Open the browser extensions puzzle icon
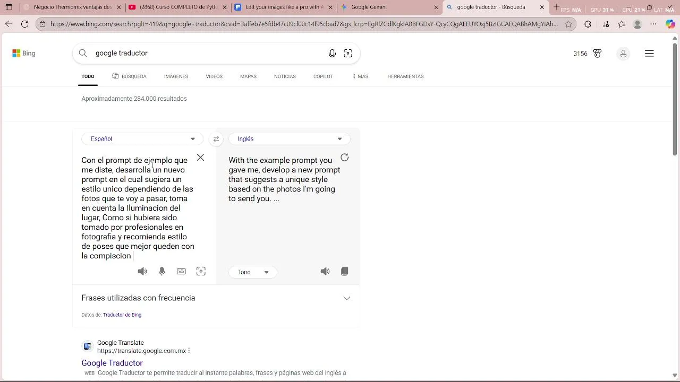The width and height of the screenshot is (680, 382). coord(588,24)
